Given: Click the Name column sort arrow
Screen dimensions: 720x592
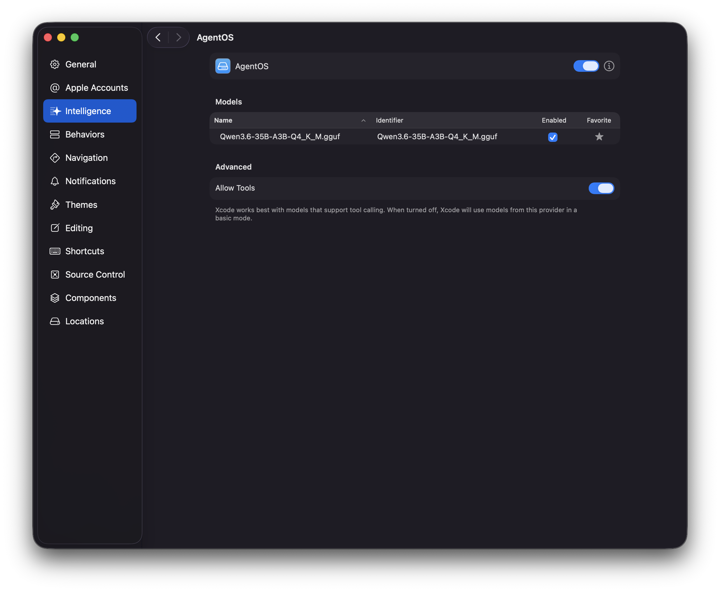Looking at the screenshot, I should point(364,121).
